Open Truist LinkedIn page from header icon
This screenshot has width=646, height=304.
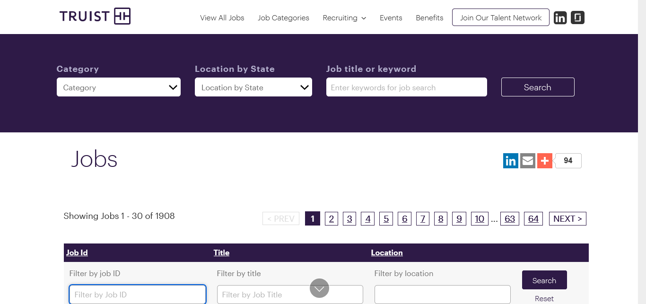coord(560,18)
